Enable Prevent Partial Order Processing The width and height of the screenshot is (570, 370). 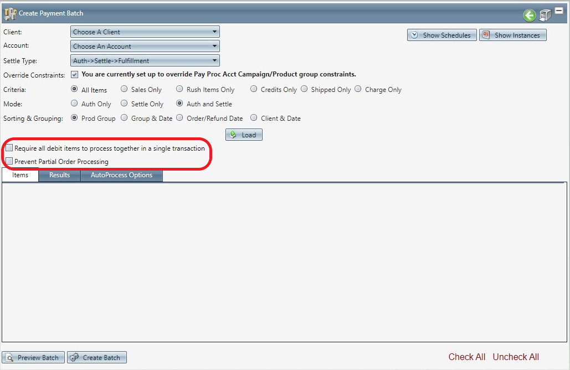(9, 161)
